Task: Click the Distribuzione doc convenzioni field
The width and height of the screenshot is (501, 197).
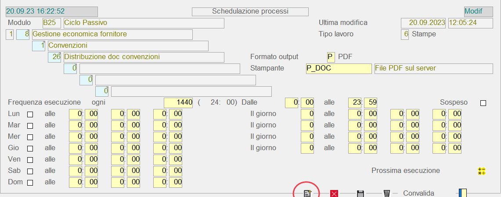Action: click(x=143, y=57)
